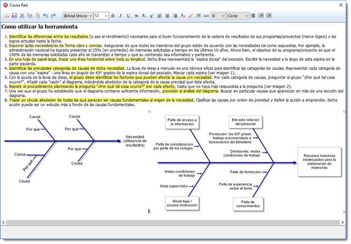Apply superscript formatting
This screenshot has height=244, width=351.
[151, 16]
